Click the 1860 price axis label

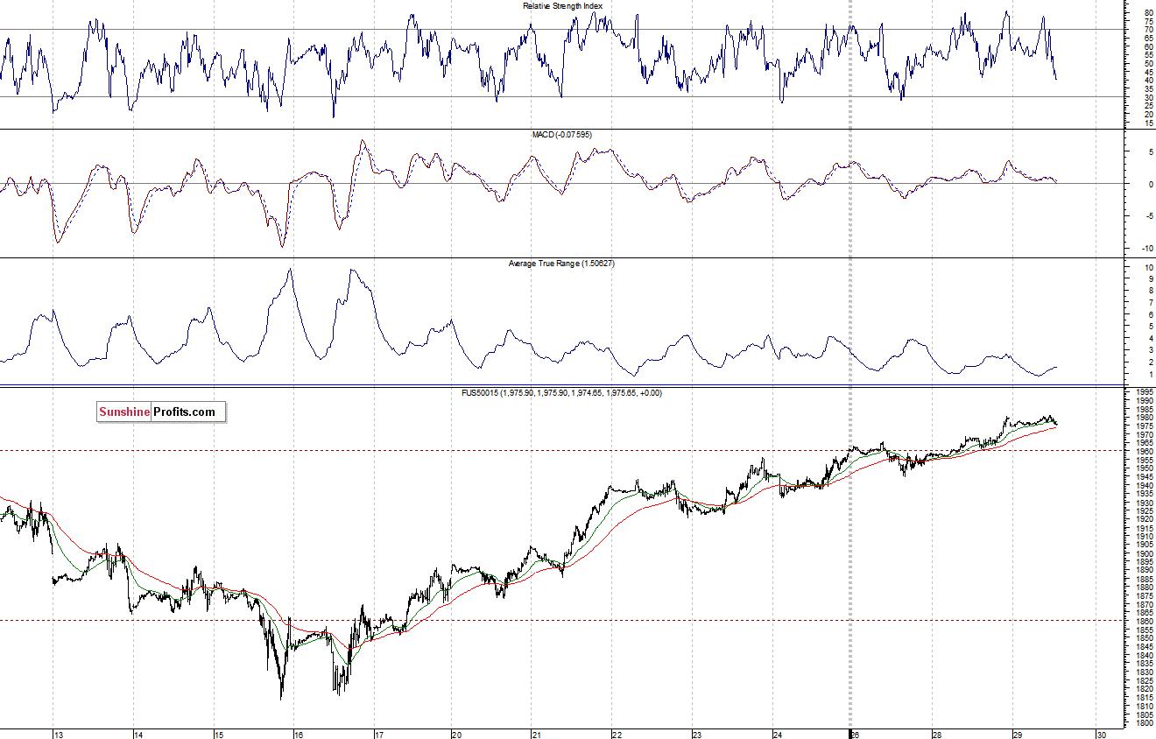click(1145, 622)
